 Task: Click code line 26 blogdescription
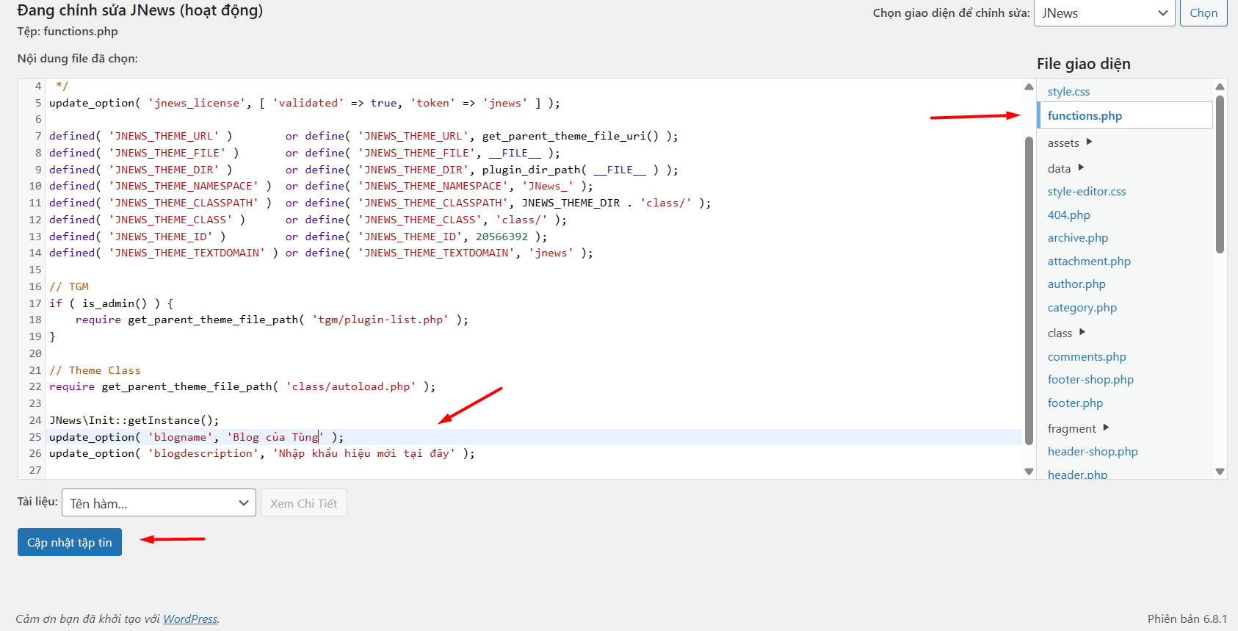click(x=262, y=453)
